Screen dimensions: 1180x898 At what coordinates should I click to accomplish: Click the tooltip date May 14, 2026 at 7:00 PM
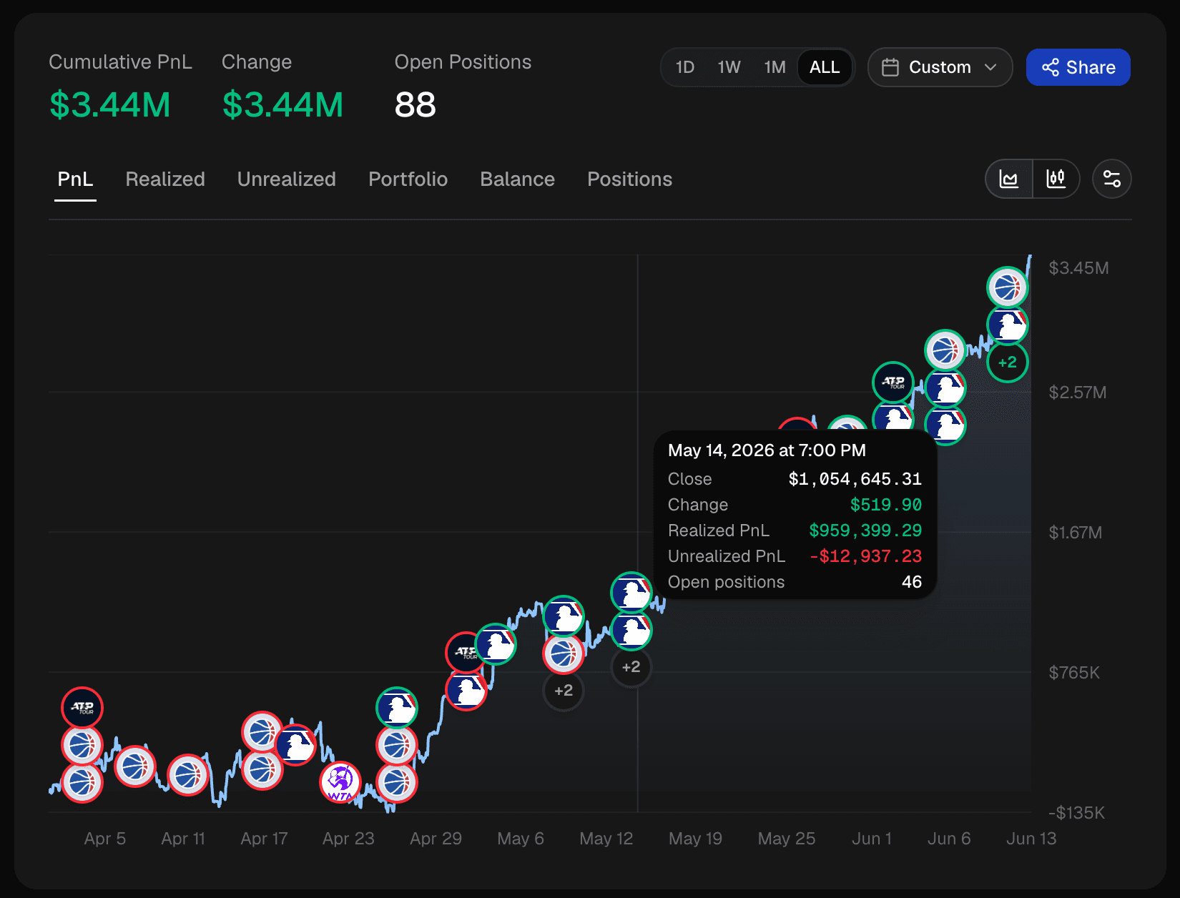(767, 450)
